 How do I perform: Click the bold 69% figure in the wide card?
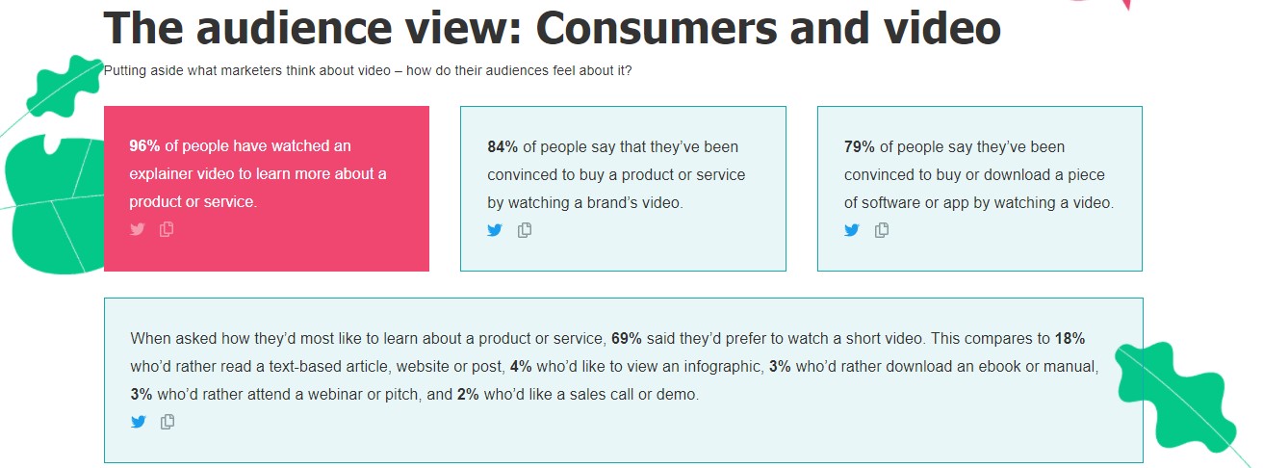click(x=626, y=339)
